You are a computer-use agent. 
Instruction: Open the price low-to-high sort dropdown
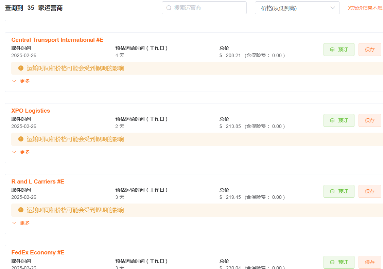click(297, 8)
